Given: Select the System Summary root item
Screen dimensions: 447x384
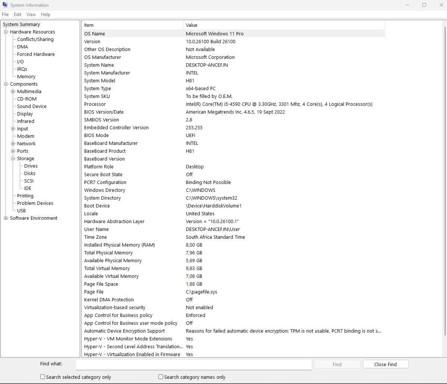Looking at the screenshot, I should (x=21, y=24).
